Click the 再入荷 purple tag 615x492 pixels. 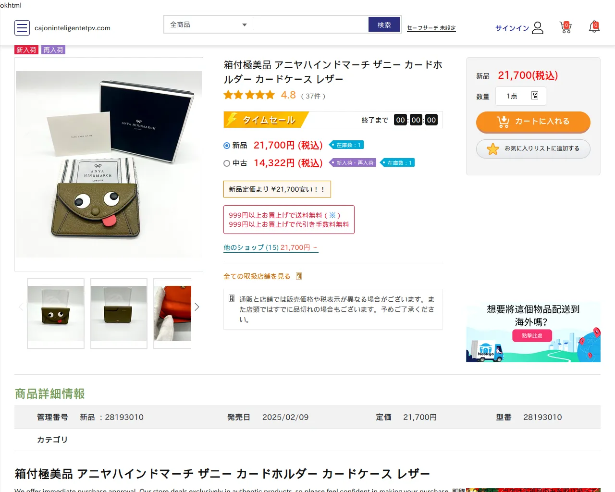click(x=53, y=50)
